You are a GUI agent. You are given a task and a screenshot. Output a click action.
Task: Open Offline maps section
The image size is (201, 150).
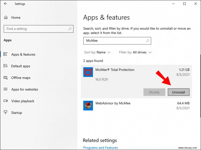(x=21, y=78)
